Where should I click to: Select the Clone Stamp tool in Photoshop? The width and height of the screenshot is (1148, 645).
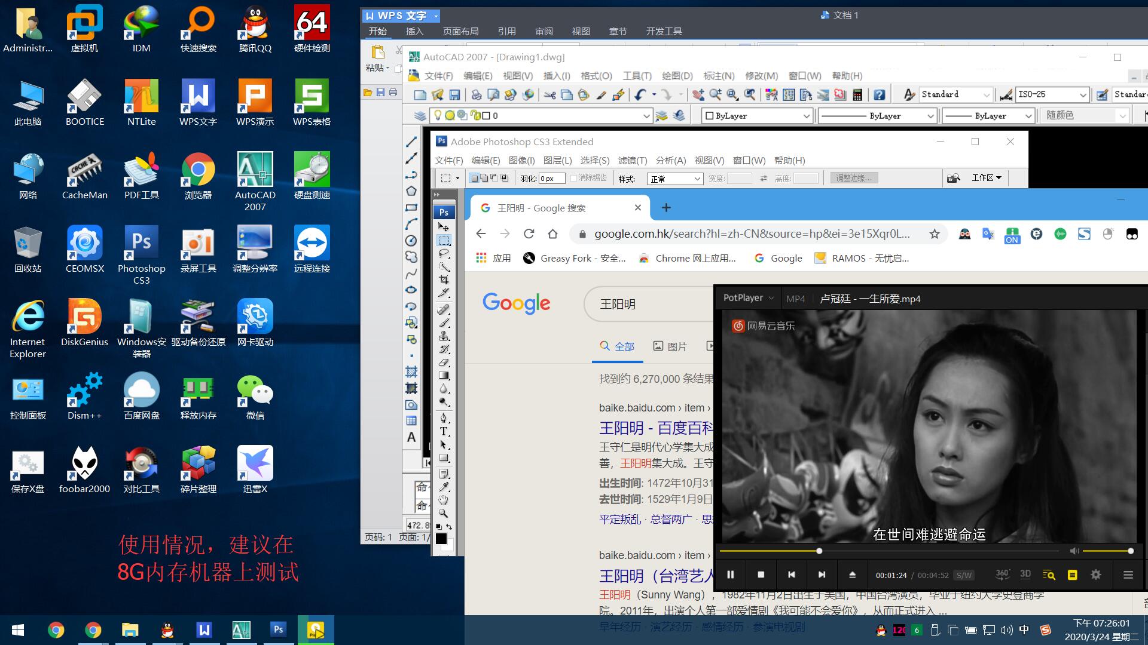444,336
